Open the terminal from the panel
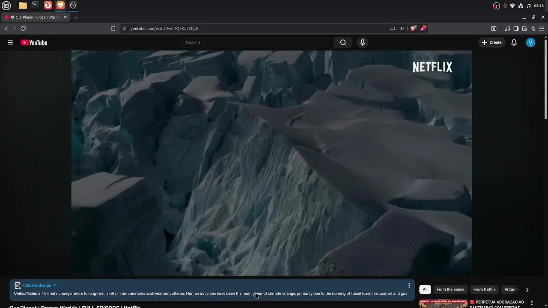Image resolution: width=548 pixels, height=308 pixels. click(x=35, y=6)
